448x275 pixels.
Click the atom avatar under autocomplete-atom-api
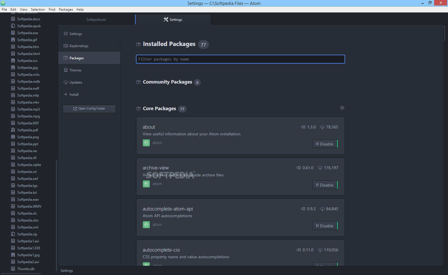(x=146, y=225)
